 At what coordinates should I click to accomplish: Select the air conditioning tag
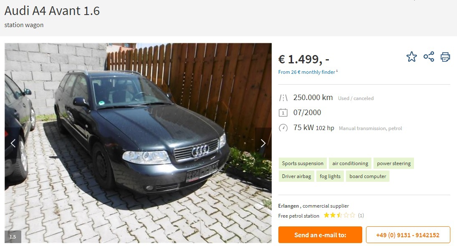pyautogui.click(x=350, y=163)
